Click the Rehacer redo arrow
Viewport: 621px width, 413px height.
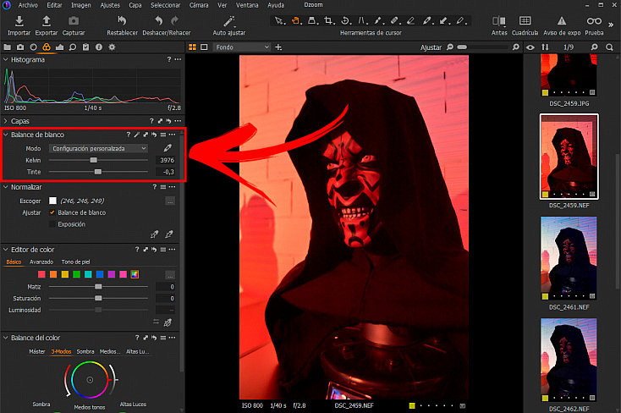tap(174, 20)
